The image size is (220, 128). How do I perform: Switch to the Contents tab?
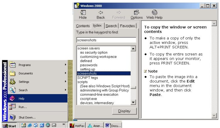click(x=83, y=26)
